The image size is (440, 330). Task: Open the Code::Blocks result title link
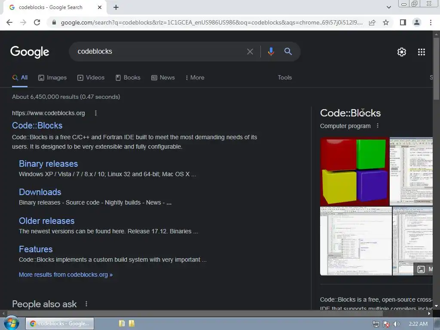[x=37, y=125]
